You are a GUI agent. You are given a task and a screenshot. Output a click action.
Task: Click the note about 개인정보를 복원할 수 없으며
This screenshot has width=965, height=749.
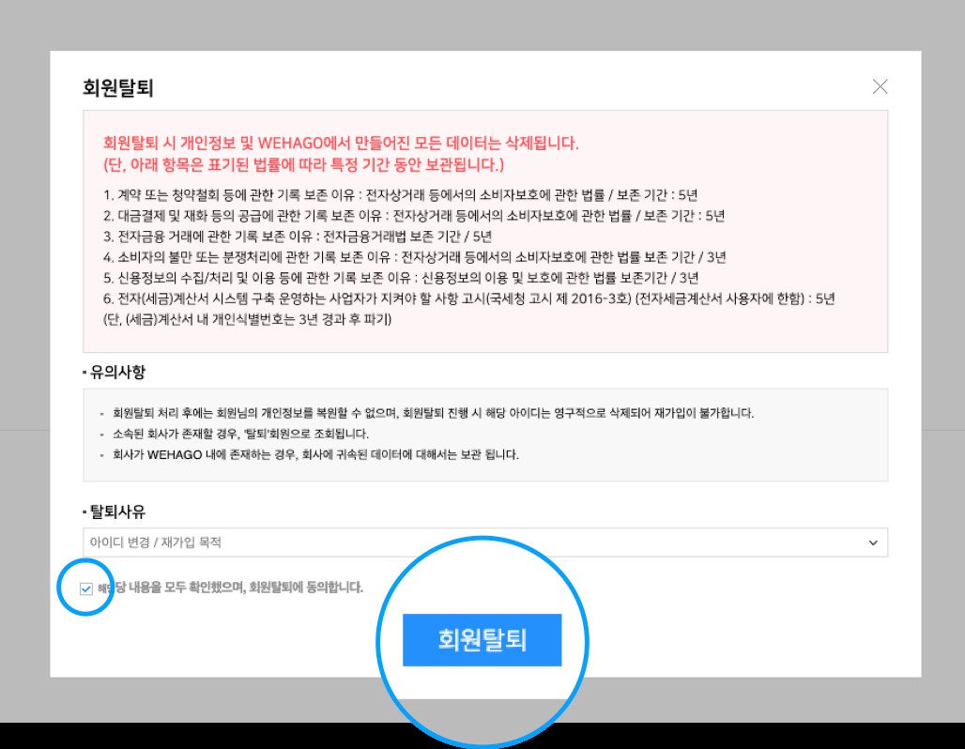pyautogui.click(x=434, y=413)
